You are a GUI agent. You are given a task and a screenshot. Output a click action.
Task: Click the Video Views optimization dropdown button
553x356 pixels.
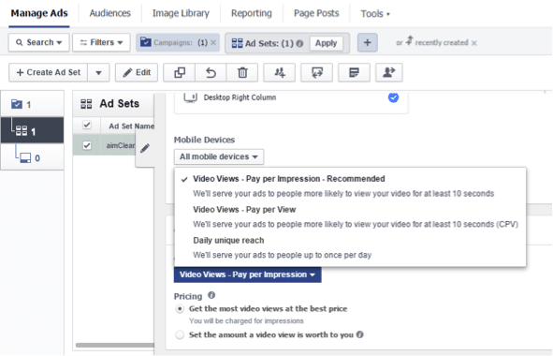247,274
